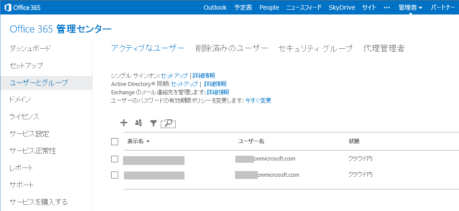Click second row onmicrosoft.com user name
This screenshot has height=211, width=459.
point(267,175)
